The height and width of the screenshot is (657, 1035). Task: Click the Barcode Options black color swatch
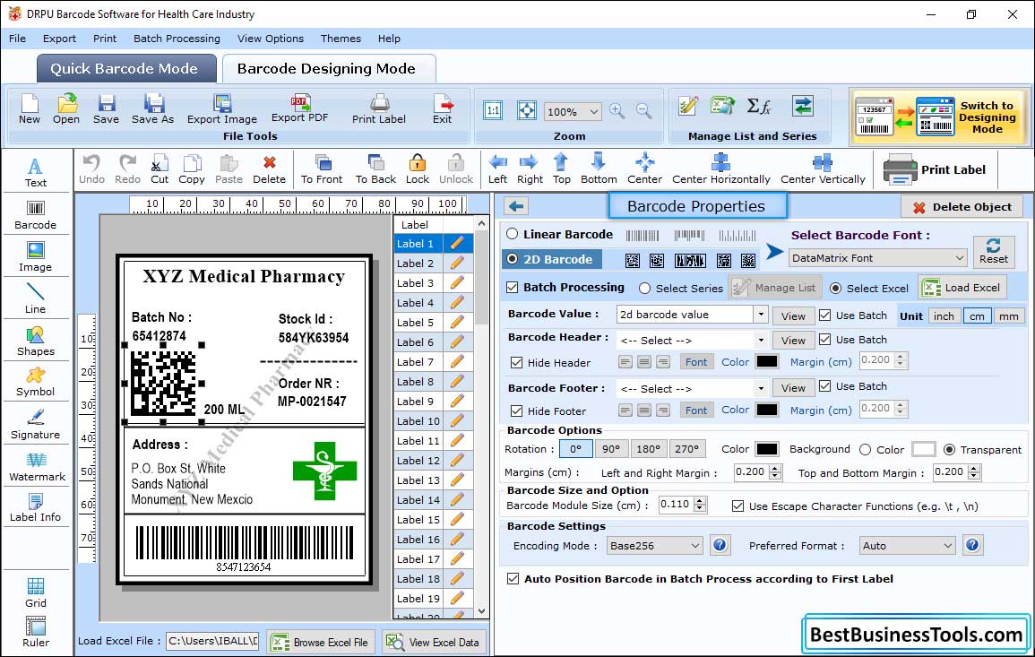(767, 449)
